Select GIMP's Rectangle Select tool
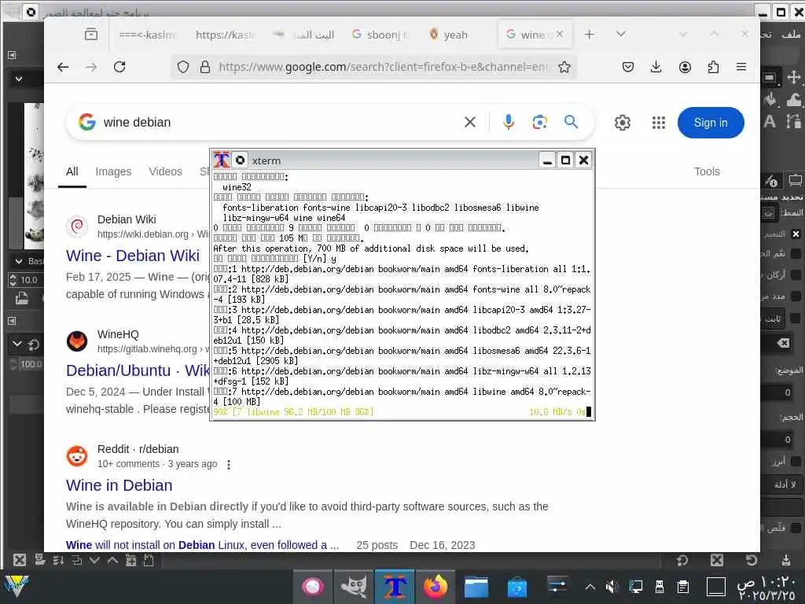805x604 pixels. point(770,78)
